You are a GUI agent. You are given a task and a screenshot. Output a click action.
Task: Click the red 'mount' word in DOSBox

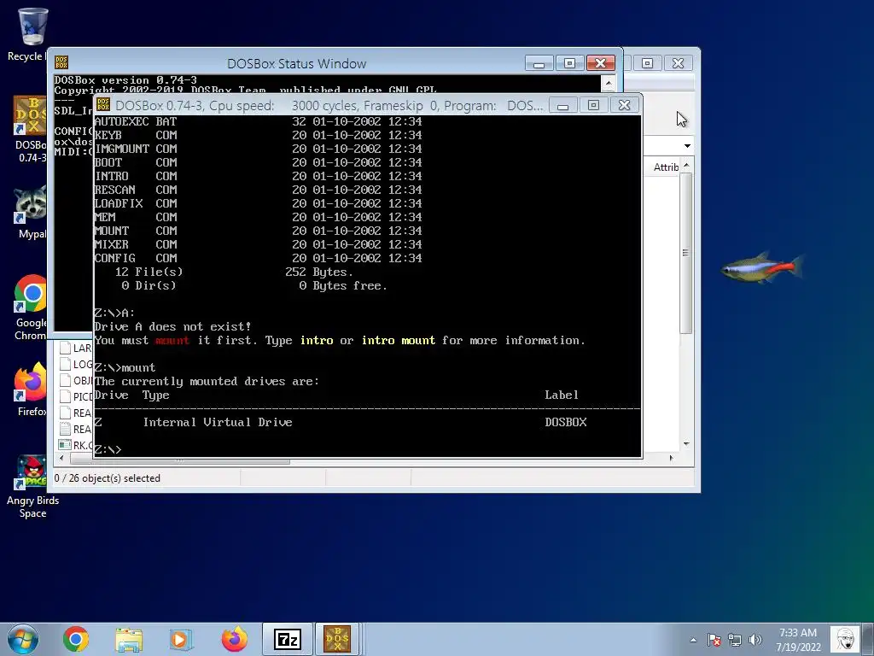click(x=172, y=340)
